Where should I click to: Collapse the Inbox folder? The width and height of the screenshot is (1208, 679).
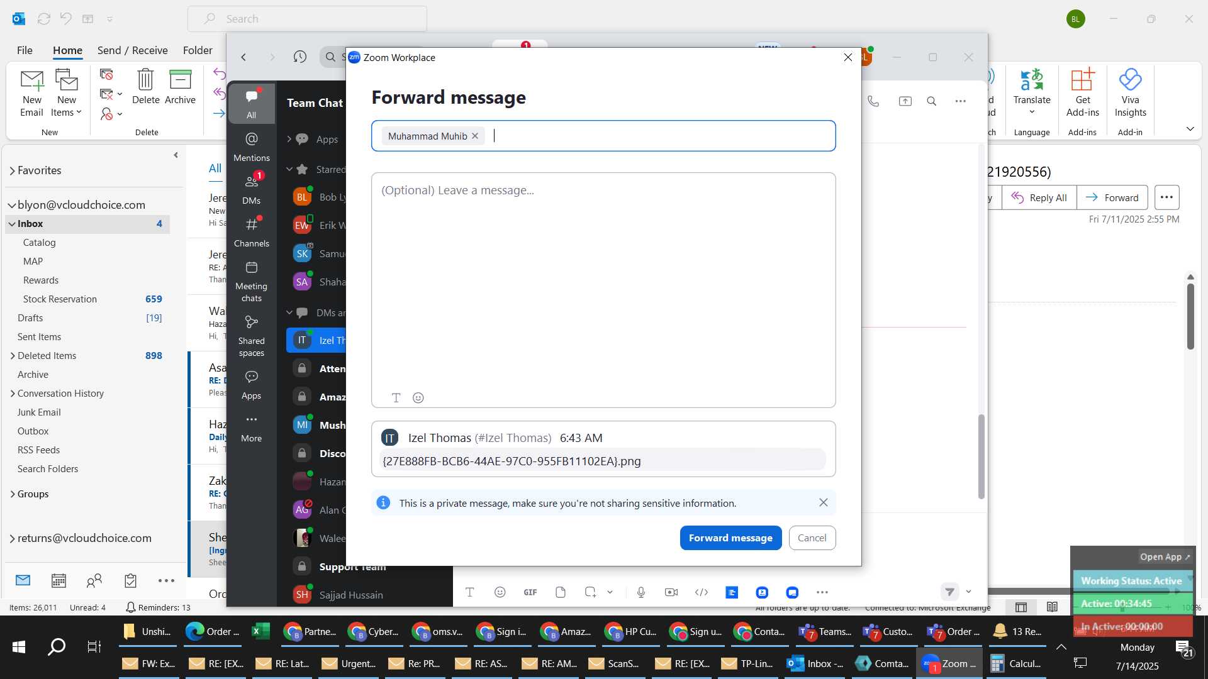click(x=12, y=224)
